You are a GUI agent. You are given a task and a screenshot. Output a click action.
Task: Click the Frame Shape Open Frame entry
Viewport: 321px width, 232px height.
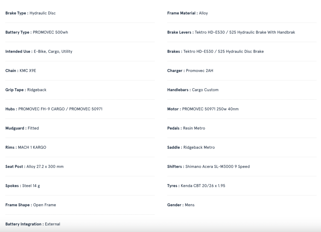[x=31, y=205]
